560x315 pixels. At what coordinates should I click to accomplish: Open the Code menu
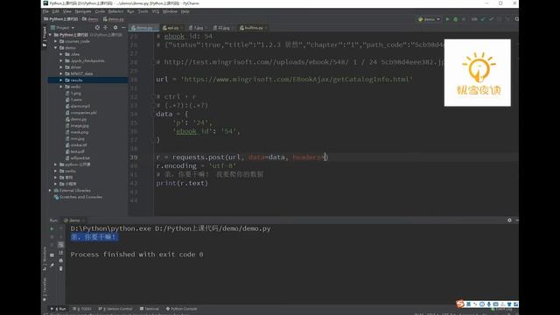100,11
